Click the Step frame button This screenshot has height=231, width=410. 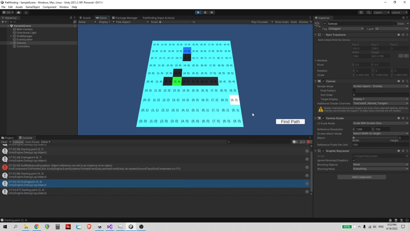pos(212,13)
